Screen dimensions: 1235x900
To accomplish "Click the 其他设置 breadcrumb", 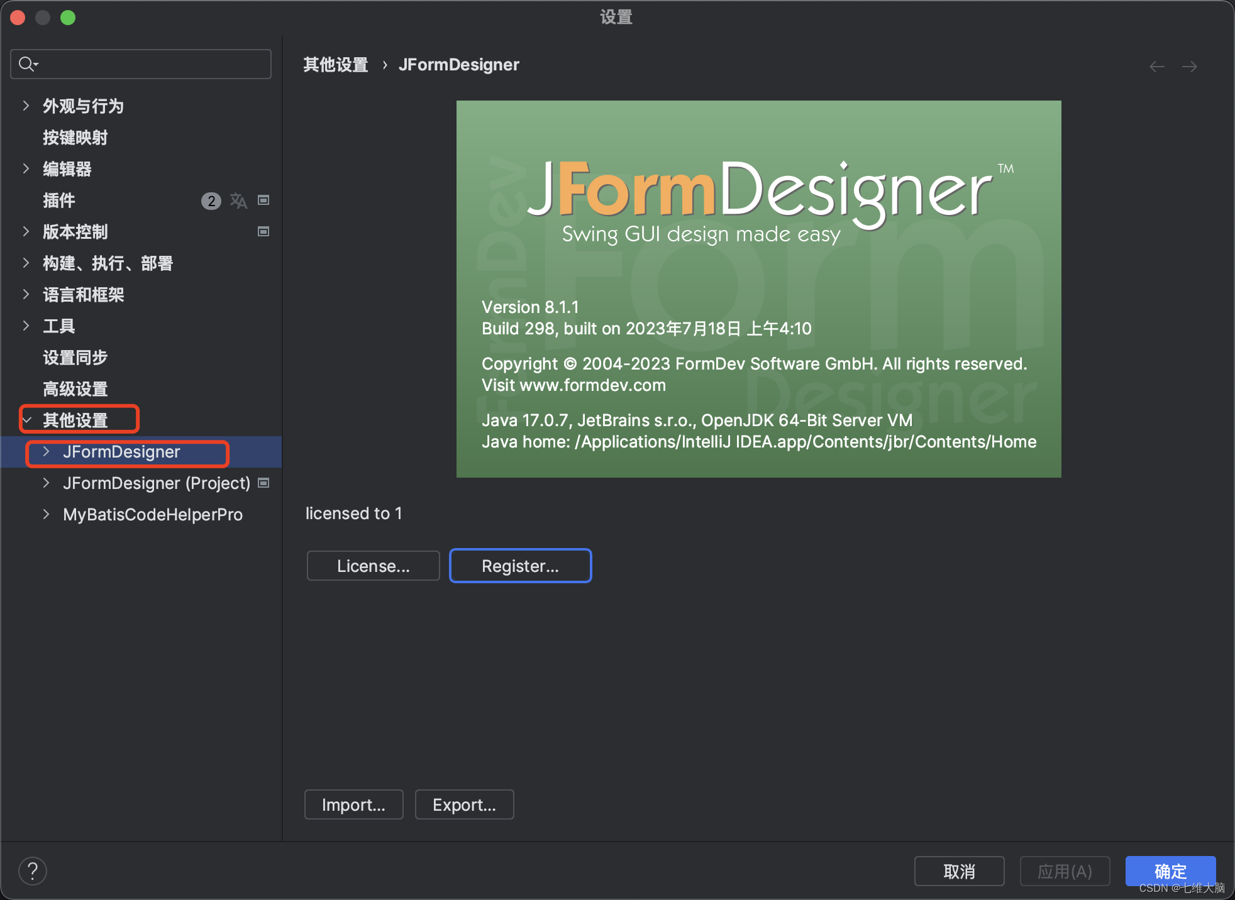I will [336, 65].
